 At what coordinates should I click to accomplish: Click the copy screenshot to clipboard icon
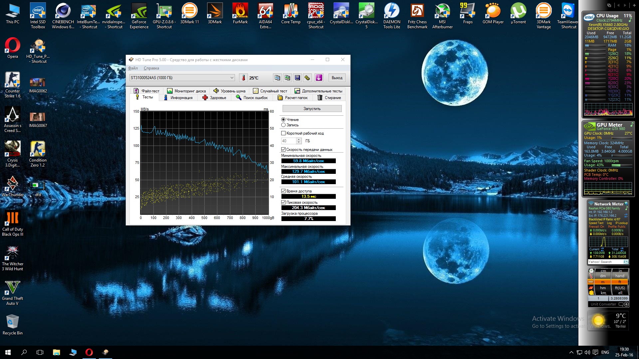[x=288, y=78]
